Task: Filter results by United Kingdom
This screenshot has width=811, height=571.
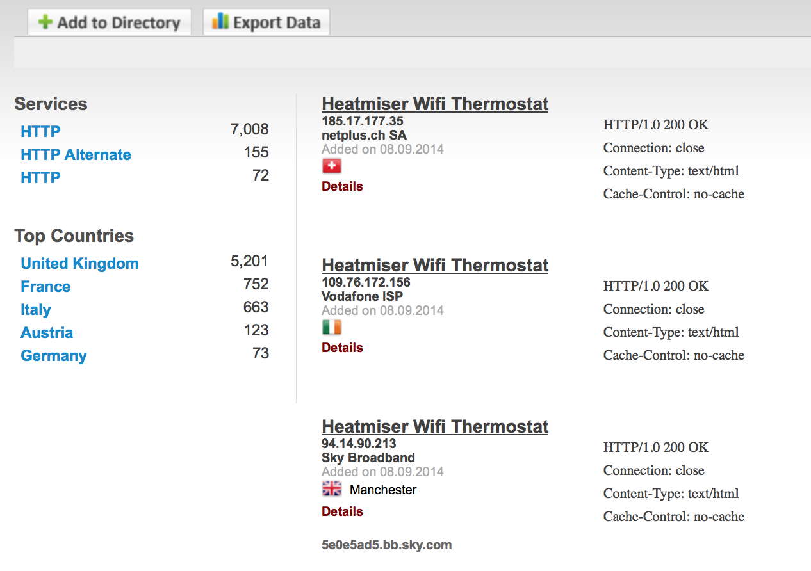Action: click(79, 263)
